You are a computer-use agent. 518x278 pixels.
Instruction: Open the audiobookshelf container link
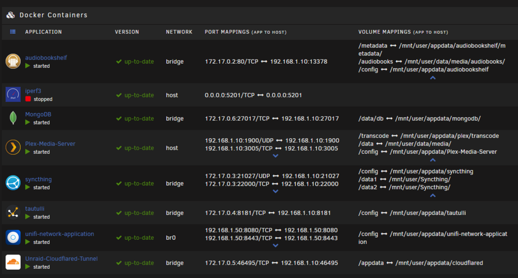pyautogui.click(x=46, y=58)
